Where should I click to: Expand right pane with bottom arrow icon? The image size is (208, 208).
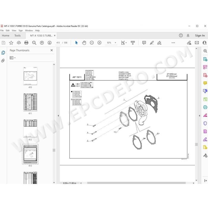(x=206, y=181)
